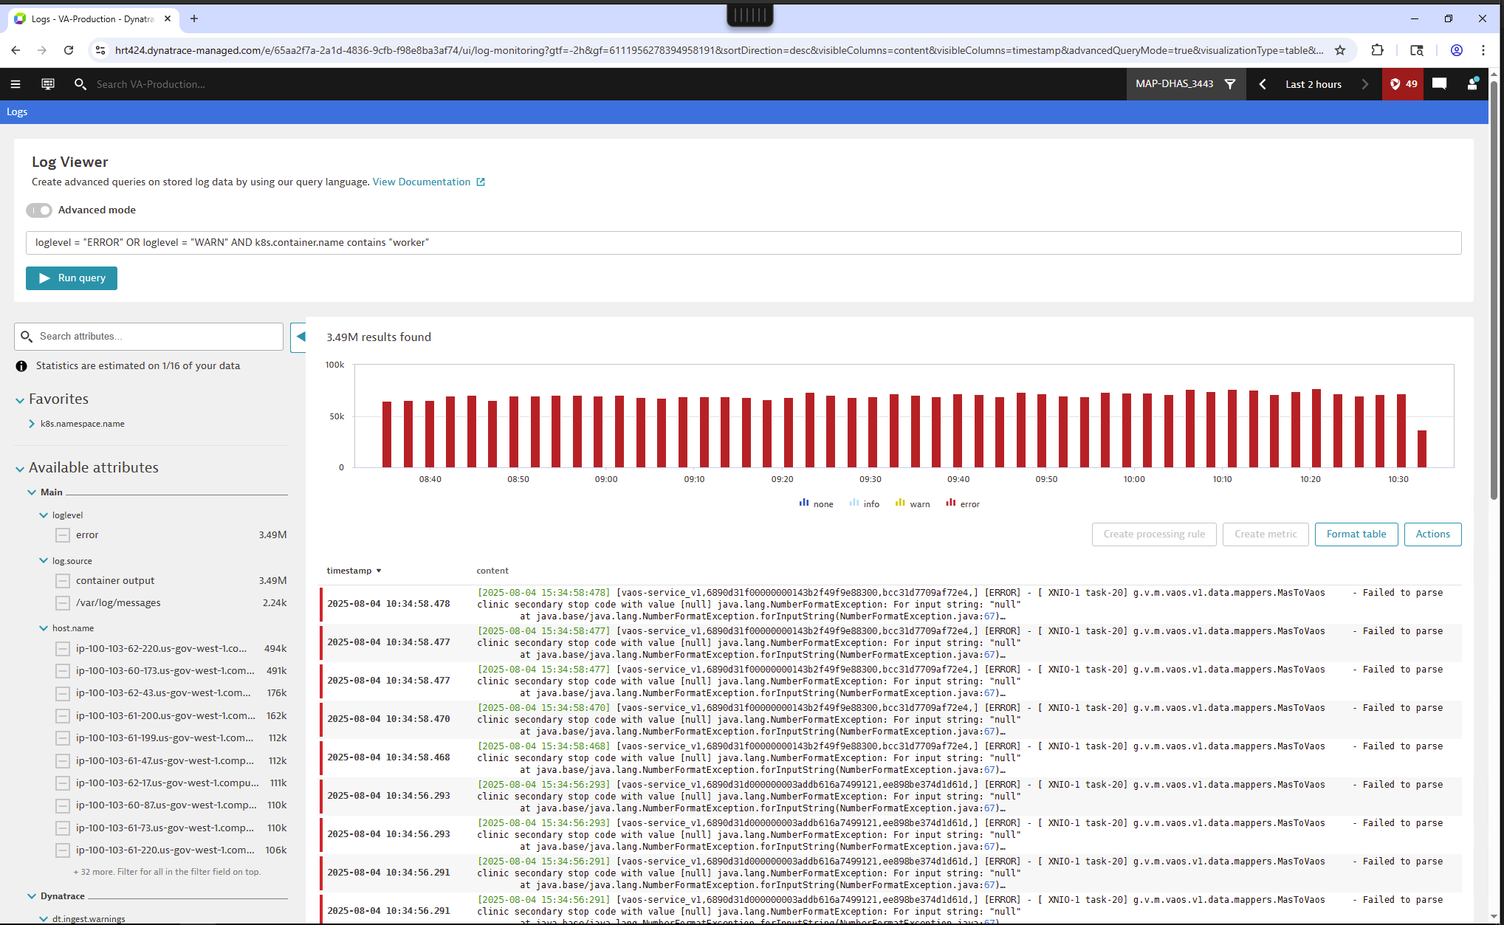
Task: Open Dashboards from the top bar
Action: tap(47, 83)
